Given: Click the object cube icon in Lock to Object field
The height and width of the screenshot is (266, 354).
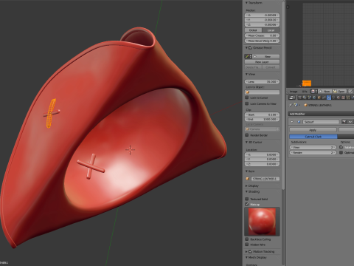Looking at the screenshot, I should point(248,92).
